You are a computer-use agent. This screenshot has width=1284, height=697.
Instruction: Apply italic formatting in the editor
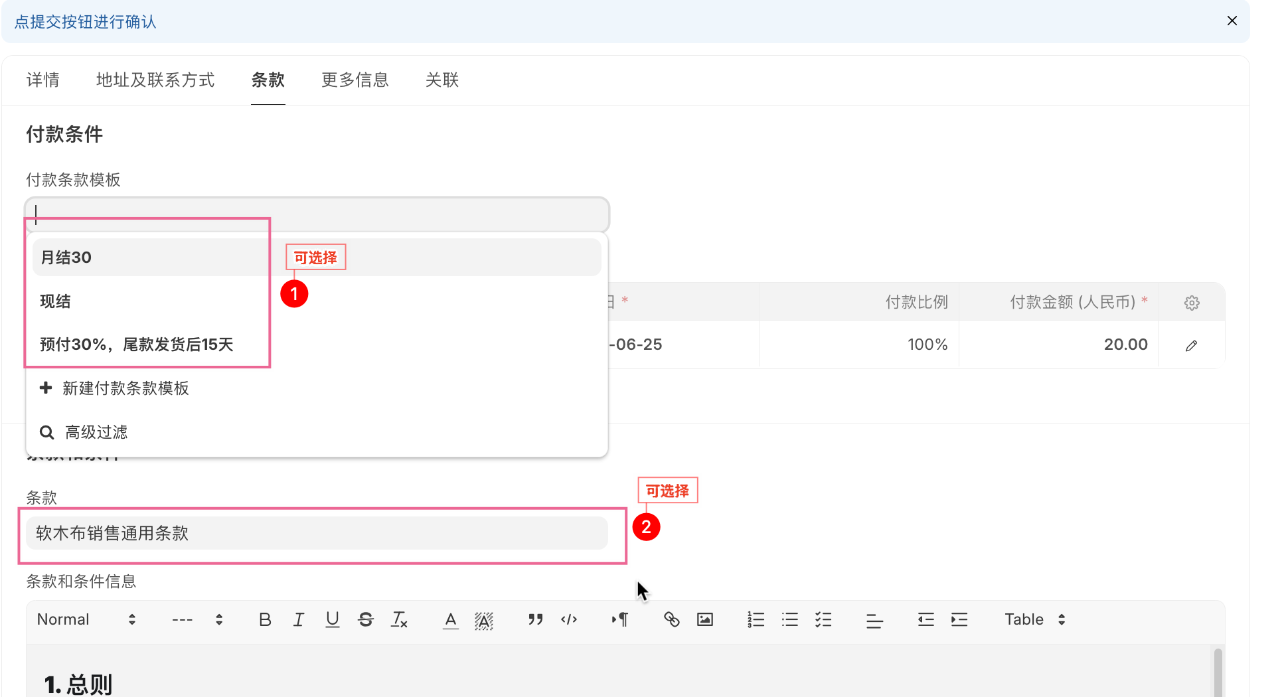coord(299,619)
